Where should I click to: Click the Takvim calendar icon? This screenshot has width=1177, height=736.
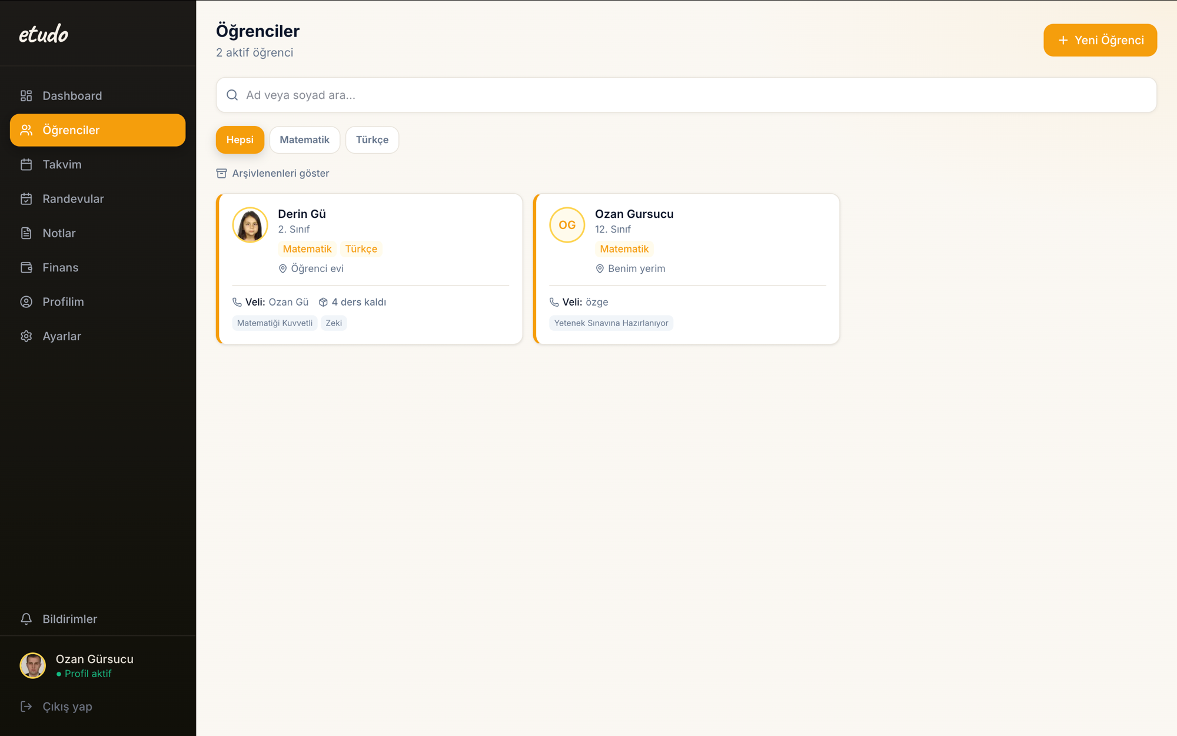[x=26, y=164]
